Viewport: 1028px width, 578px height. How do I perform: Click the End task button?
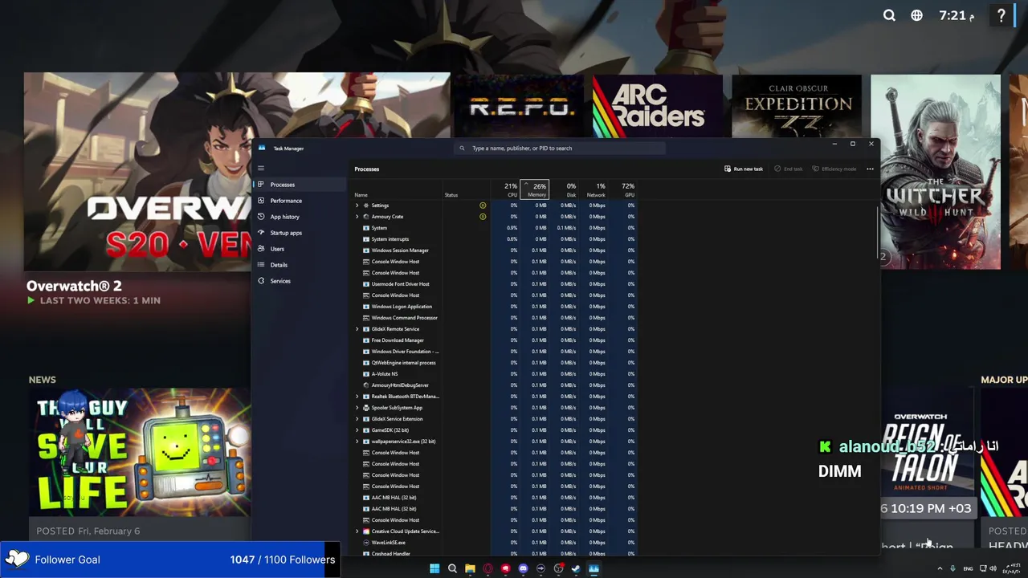point(789,169)
